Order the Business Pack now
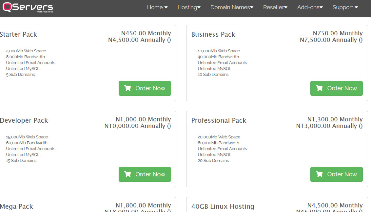This screenshot has height=212, width=371. (x=337, y=88)
